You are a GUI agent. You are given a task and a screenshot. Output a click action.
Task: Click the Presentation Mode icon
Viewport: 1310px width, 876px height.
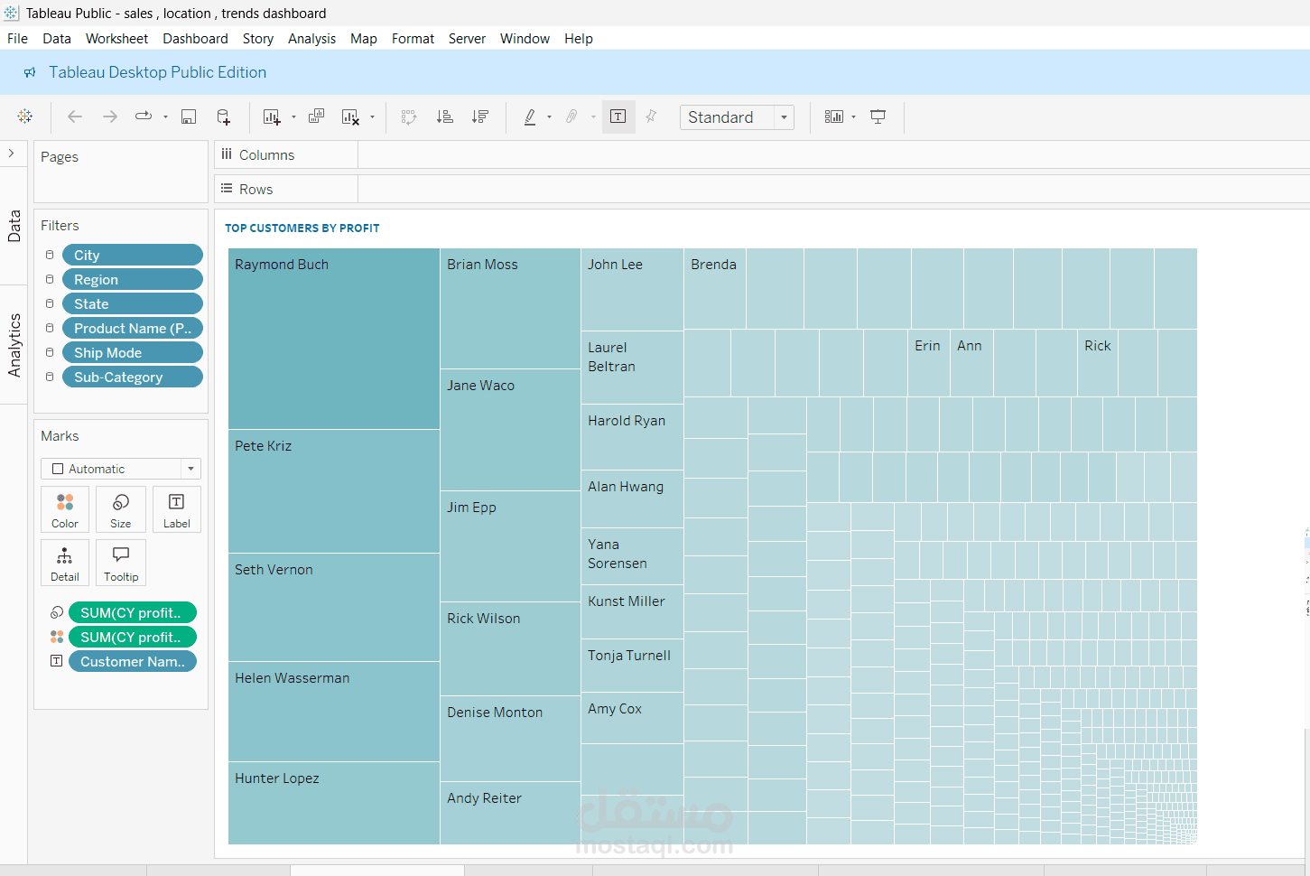(878, 116)
